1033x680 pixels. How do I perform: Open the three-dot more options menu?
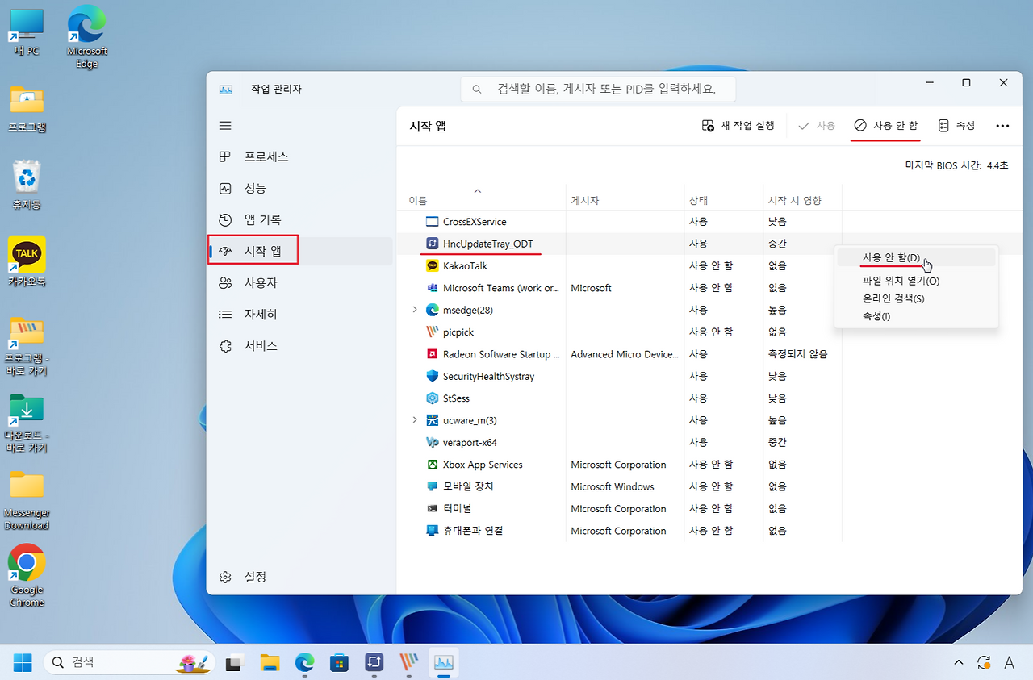click(1002, 126)
